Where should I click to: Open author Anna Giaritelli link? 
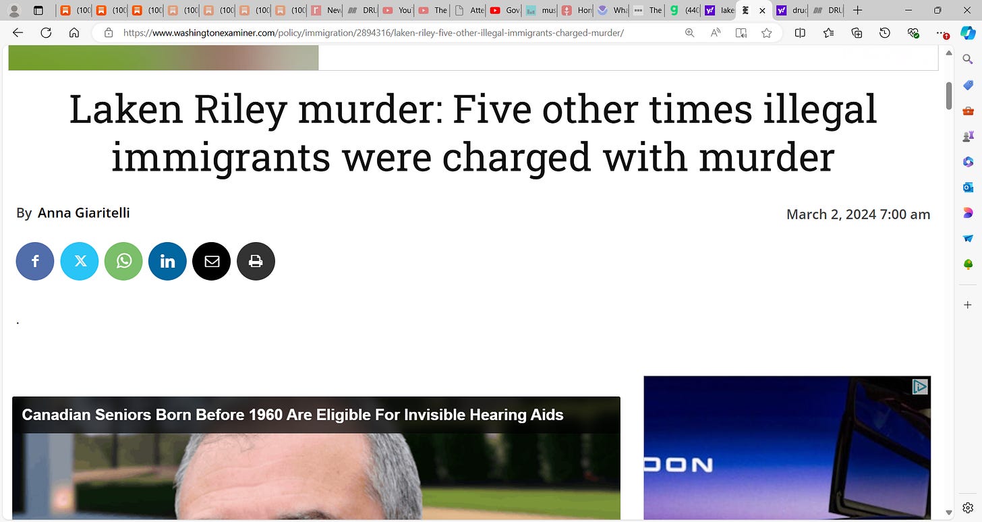pos(84,213)
